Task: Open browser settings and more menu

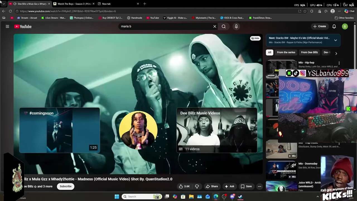Action: pyautogui.click(x=339, y=11)
